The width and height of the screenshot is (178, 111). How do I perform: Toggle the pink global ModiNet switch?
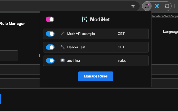pos(50,19)
